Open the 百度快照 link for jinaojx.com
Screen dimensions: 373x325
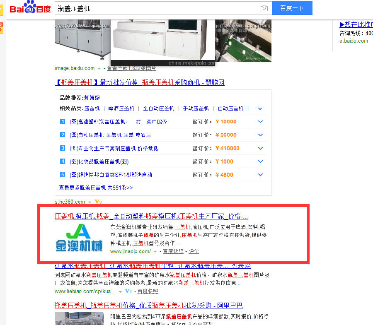pyautogui.click(x=173, y=251)
